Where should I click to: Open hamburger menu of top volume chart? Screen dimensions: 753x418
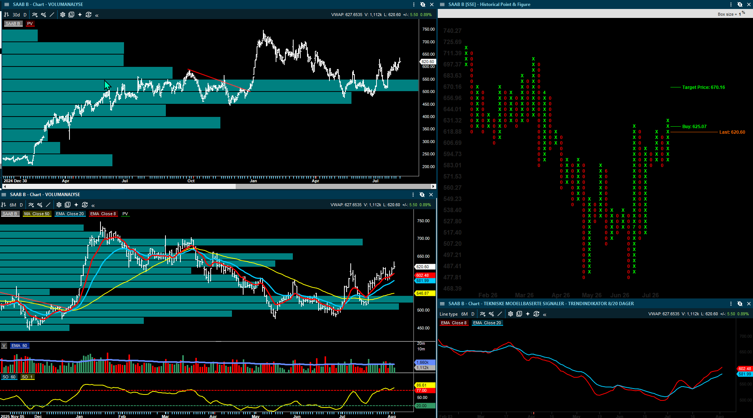point(6,4)
